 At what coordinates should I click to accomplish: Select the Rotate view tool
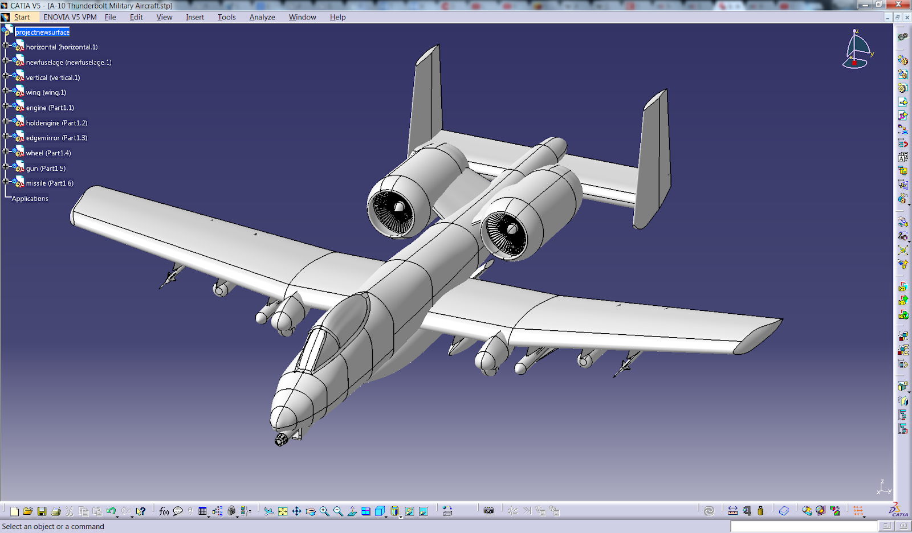(x=311, y=511)
